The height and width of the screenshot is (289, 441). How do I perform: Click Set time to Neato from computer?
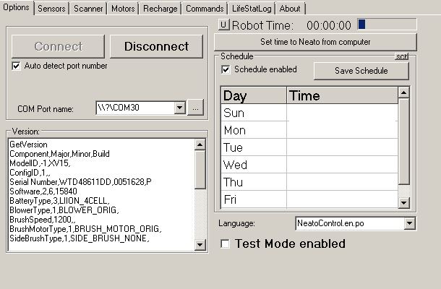pyautogui.click(x=315, y=42)
